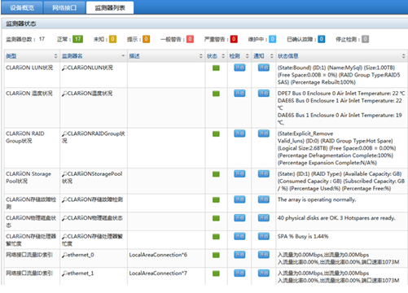Toggle 检测 switch for 存储故障检测 row

[239, 199]
